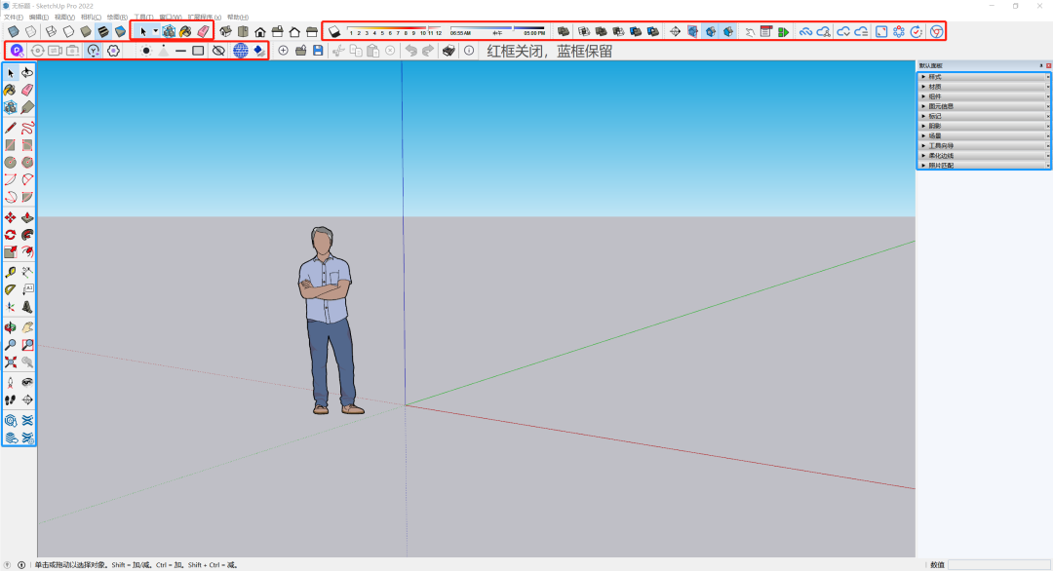Expand the 组件 panel

[984, 96]
